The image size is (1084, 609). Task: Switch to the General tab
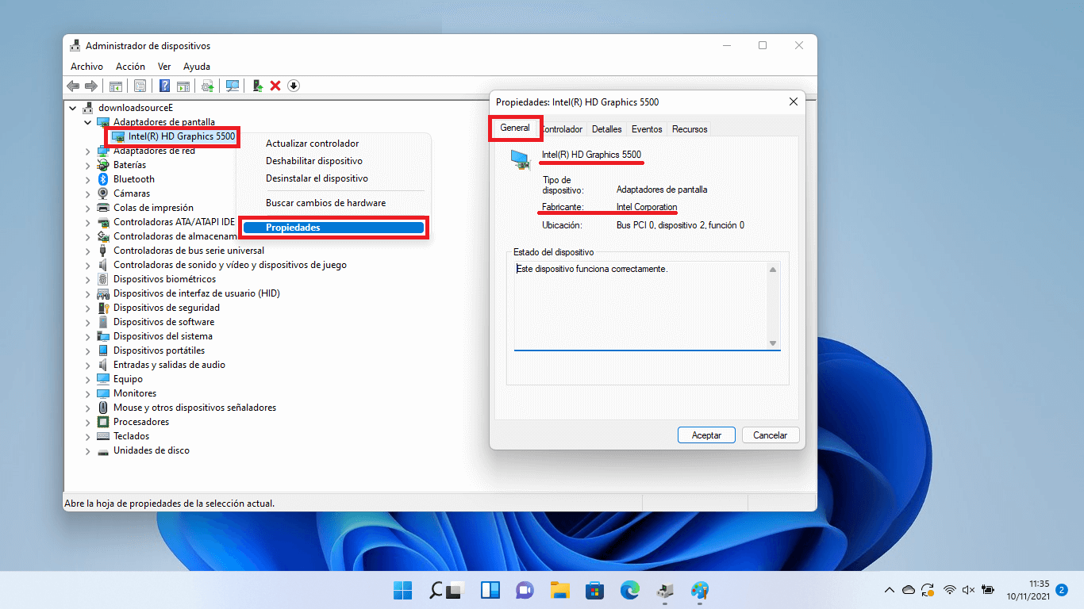click(515, 128)
